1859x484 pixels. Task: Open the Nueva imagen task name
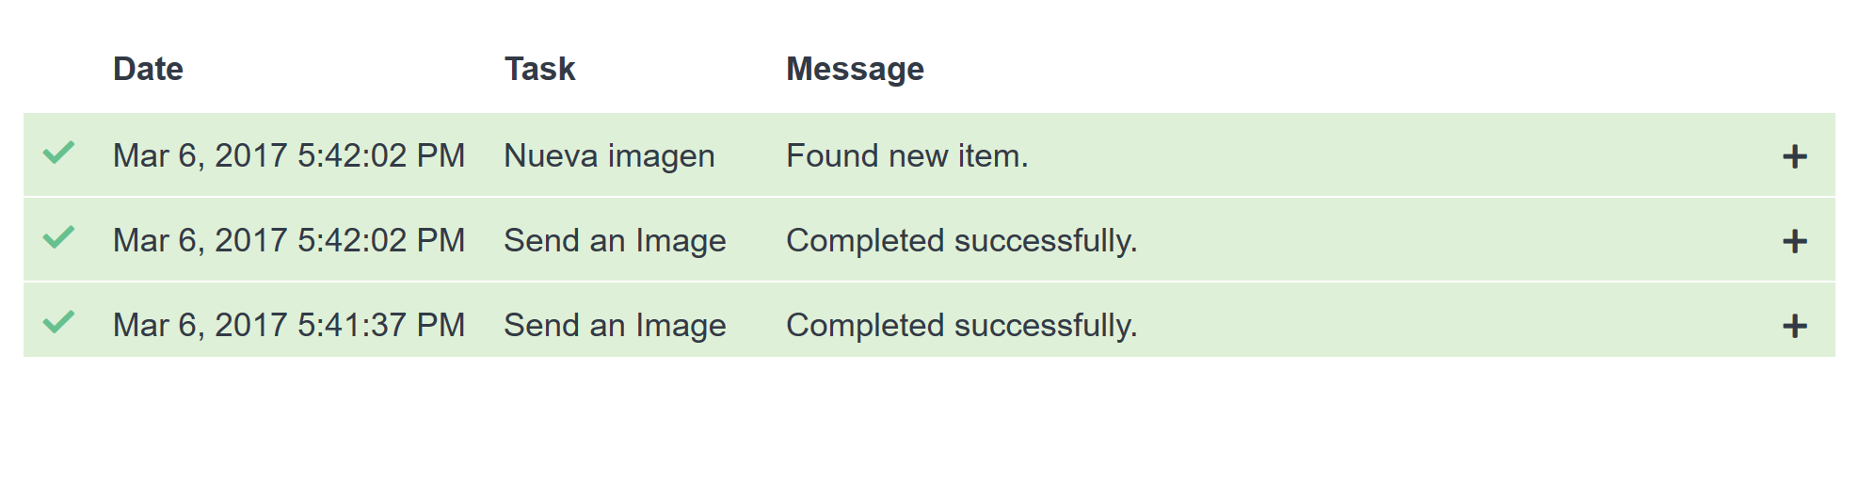[609, 156]
